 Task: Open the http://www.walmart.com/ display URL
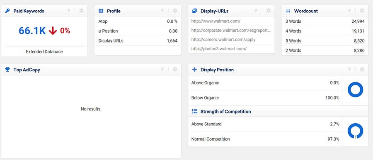click(x=216, y=21)
